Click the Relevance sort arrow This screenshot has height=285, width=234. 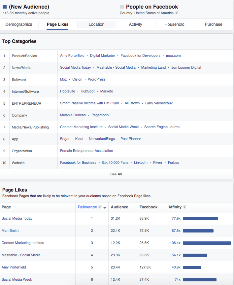105,208
